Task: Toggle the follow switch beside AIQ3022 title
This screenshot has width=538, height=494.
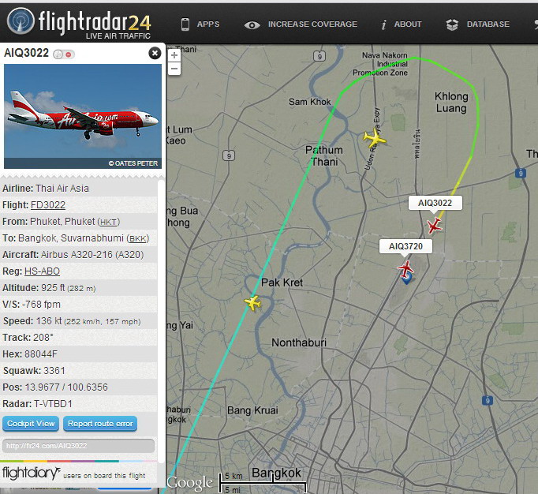Action: (x=64, y=54)
